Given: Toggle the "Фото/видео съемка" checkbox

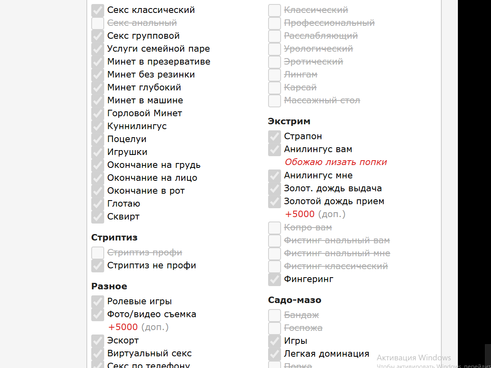Looking at the screenshot, I should (x=98, y=314).
